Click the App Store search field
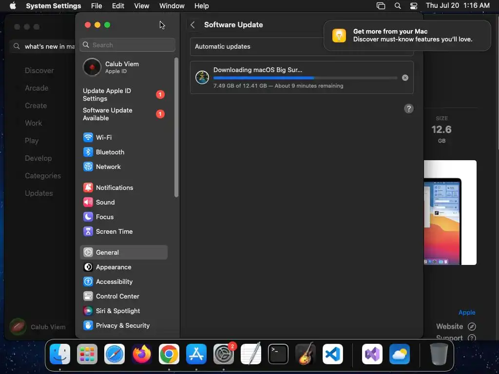499x374 pixels. [42, 46]
